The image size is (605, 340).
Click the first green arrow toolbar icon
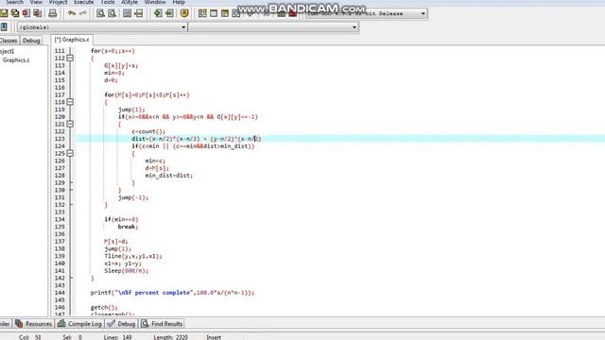click(x=158, y=13)
